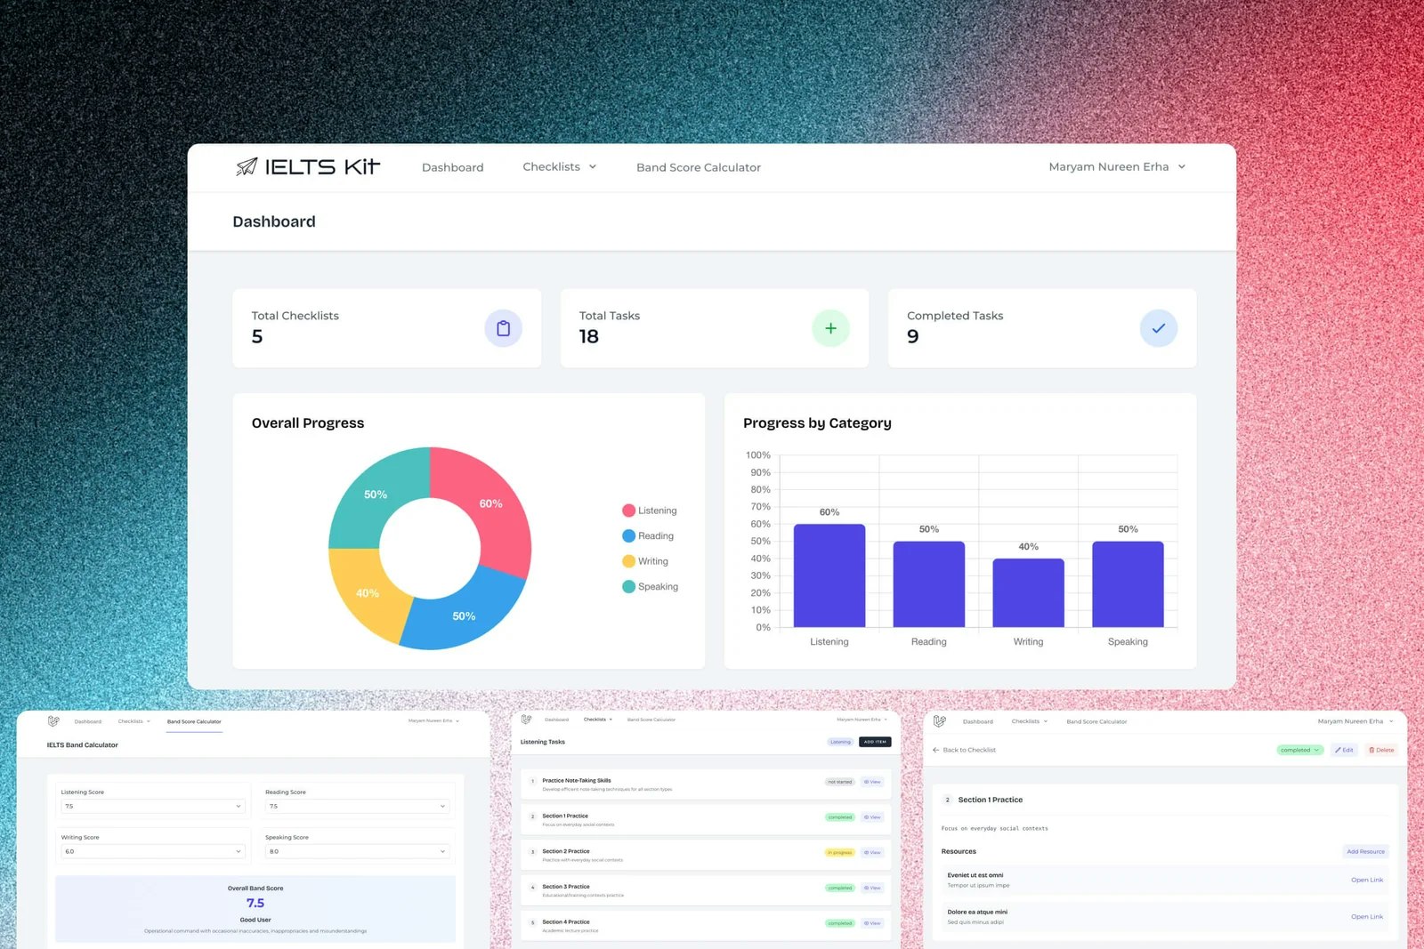
Task: Click the not started badge on Note-Taking Skills
Action: tap(840, 782)
